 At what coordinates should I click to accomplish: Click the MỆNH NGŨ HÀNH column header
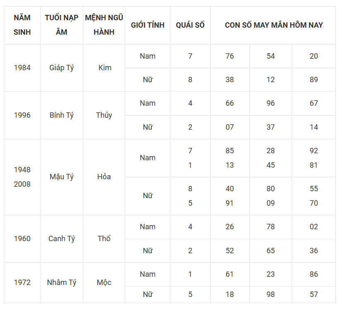click(104, 25)
